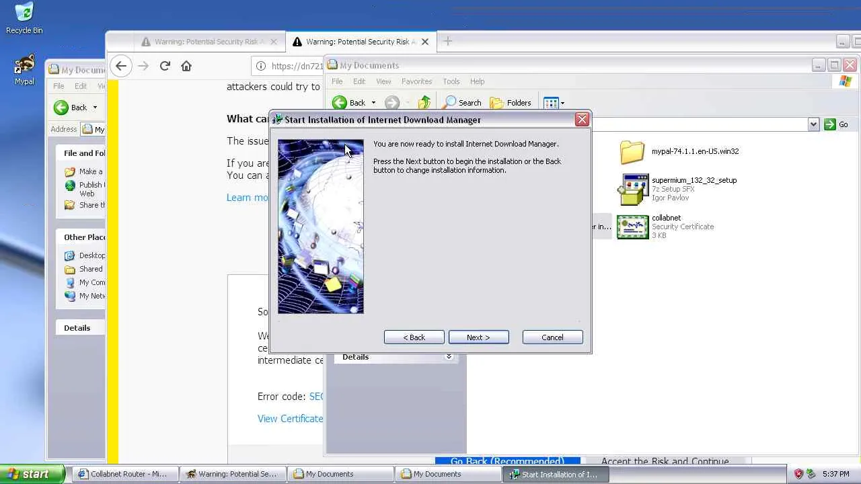Screen dimensions: 861x484
Task: Open the browser home page
Action: (186, 66)
